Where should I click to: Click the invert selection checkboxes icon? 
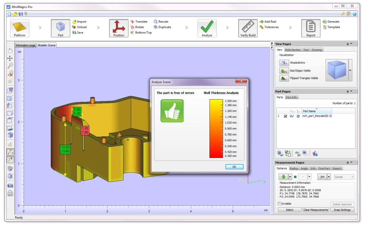(288, 154)
